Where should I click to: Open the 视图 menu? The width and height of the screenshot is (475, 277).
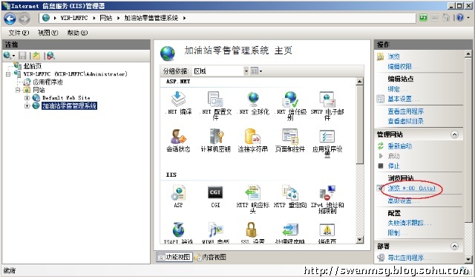point(47,33)
